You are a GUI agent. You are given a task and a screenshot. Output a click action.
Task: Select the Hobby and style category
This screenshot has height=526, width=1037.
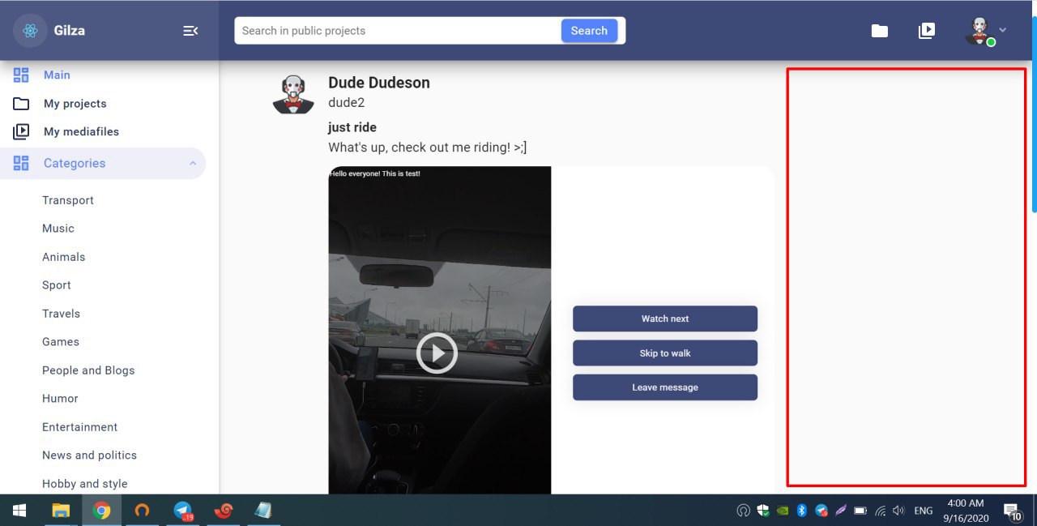[85, 484]
